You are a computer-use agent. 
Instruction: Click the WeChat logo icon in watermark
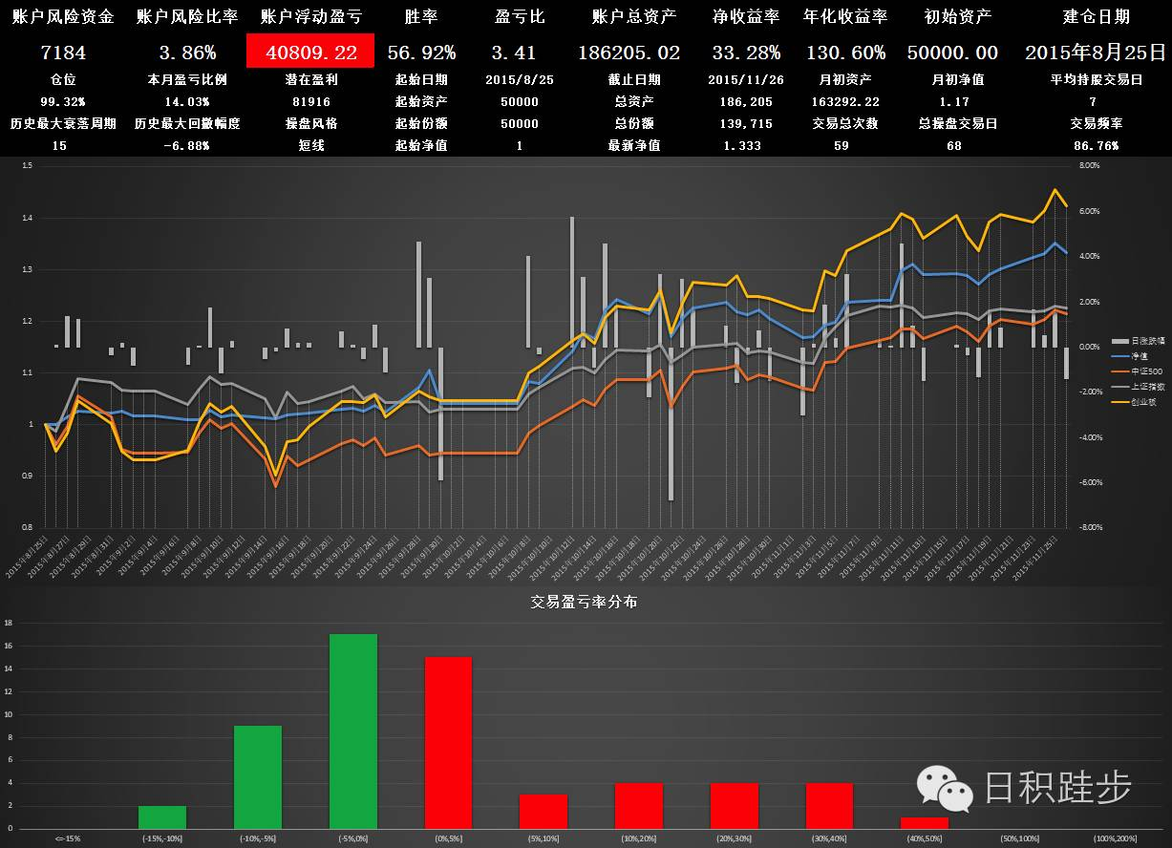pyautogui.click(x=945, y=787)
